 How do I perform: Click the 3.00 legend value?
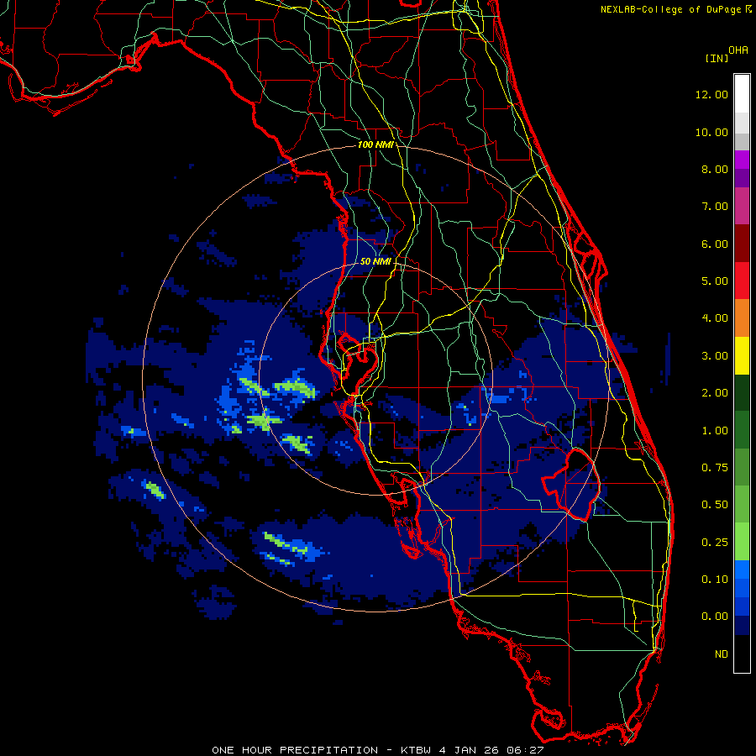pyautogui.click(x=715, y=356)
